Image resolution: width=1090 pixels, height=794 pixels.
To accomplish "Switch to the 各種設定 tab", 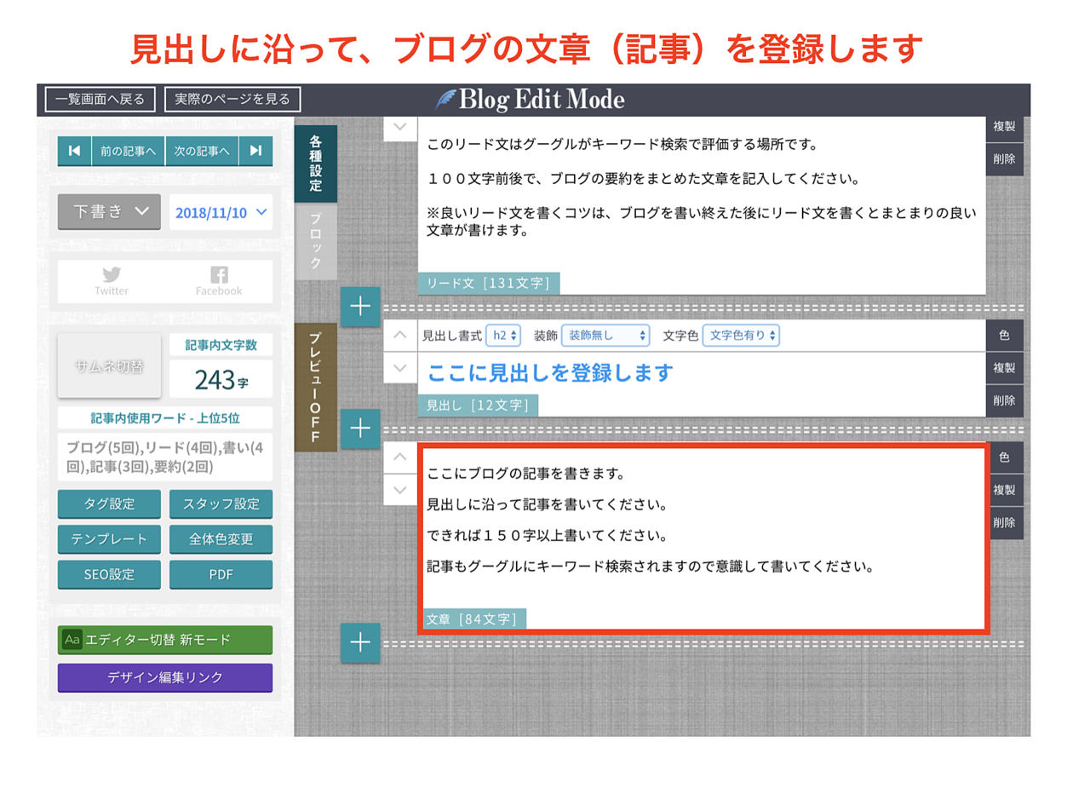I will point(315,163).
